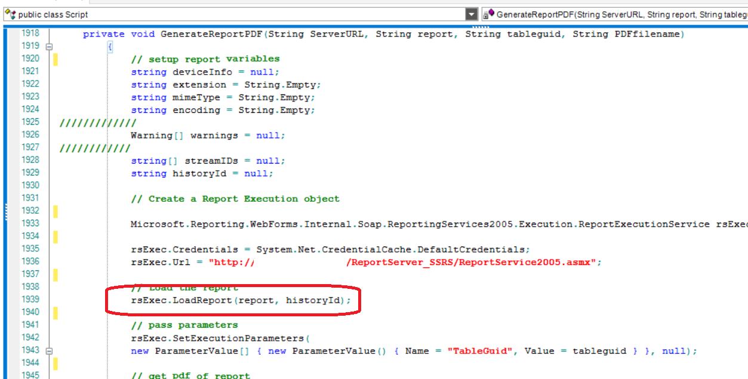Place cursor on string deviceInfo = null line

tap(205, 72)
